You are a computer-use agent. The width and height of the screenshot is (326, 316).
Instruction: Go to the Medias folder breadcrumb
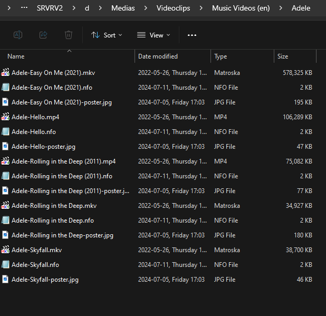(123, 8)
